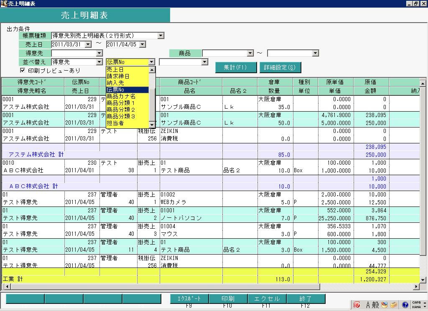Viewport: 428px width, 311px height.
Task: Click the エクセル Excel button
Action: [x=267, y=298]
